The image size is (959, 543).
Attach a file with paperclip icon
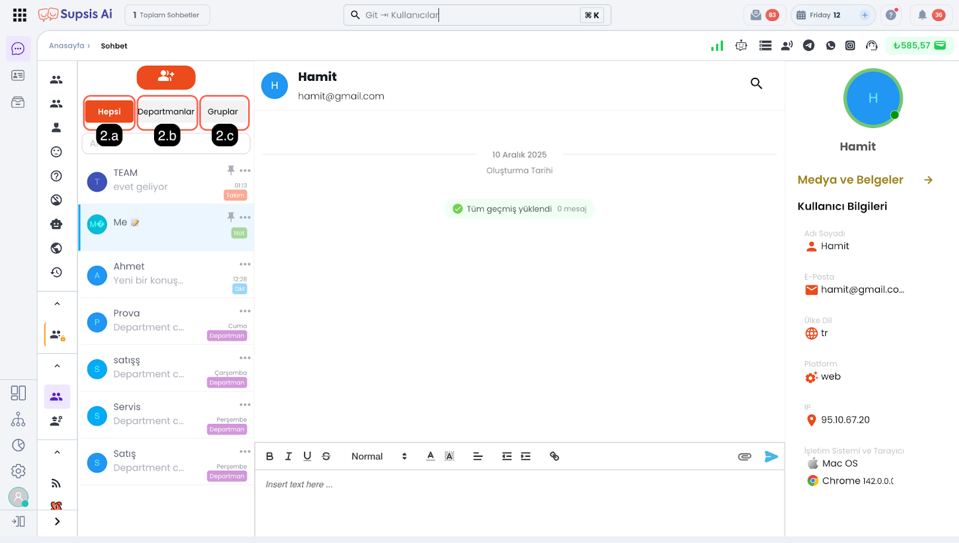744,457
